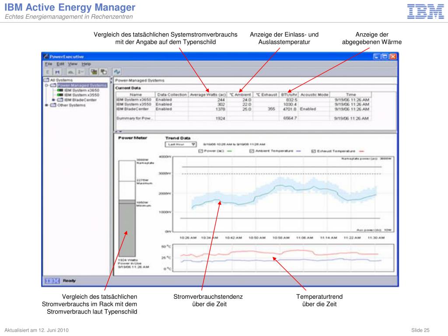
Task: Toggle the Exhaust Temperature checkbox
Action: pos(313,151)
